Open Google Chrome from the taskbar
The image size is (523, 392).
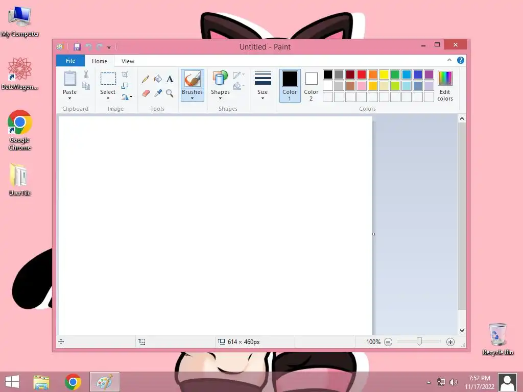tap(73, 382)
